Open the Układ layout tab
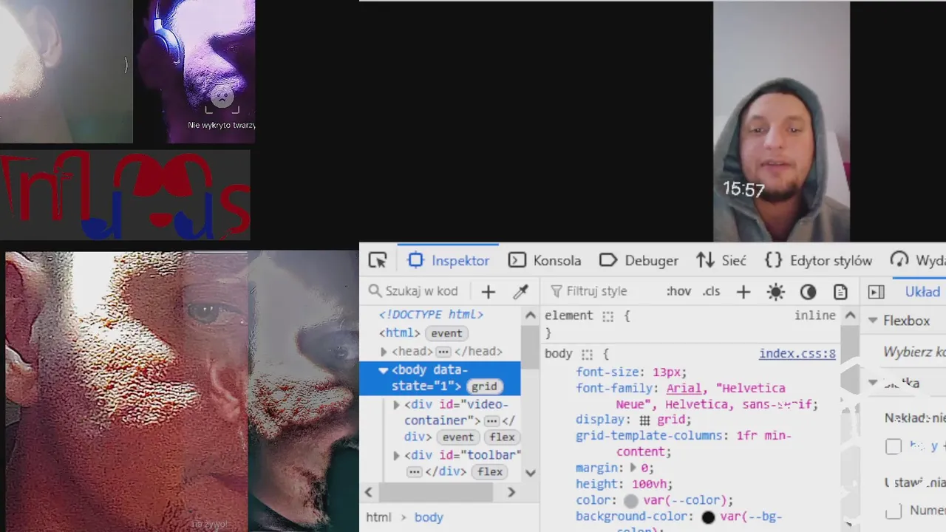 point(922,292)
